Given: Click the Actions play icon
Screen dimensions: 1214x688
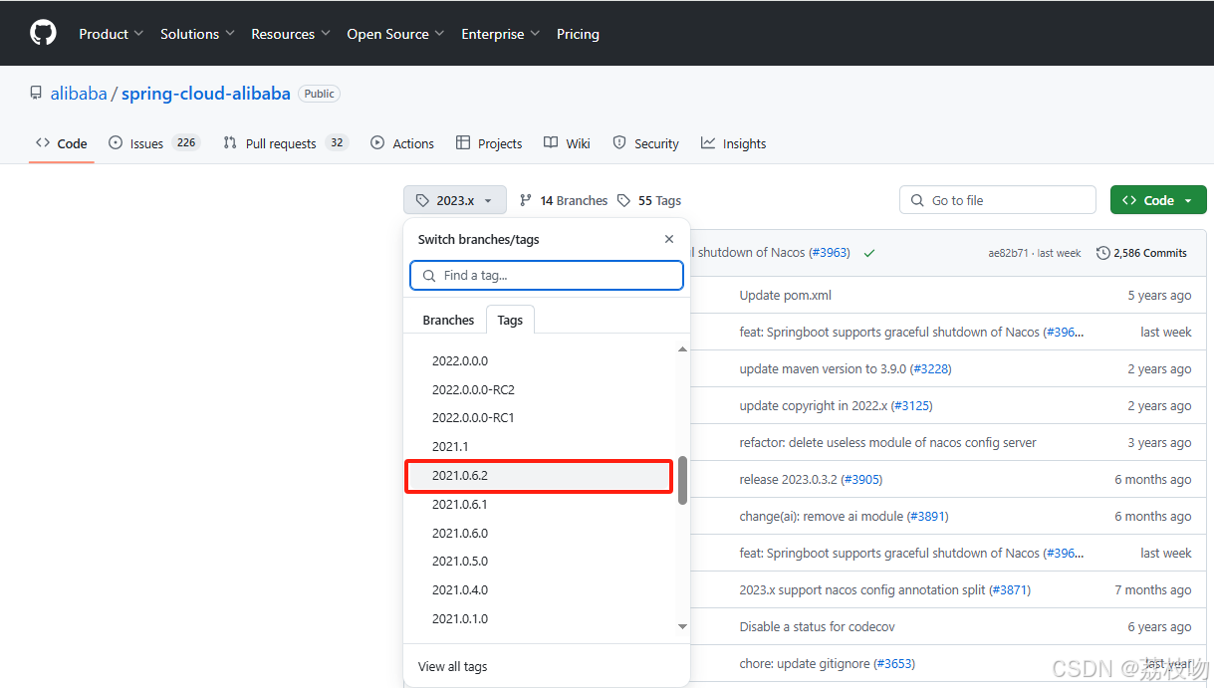Looking at the screenshot, I should (x=377, y=142).
